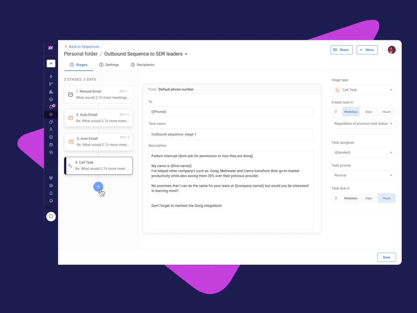Open the tasks clipboard icon with notification dot
This screenshot has height=313, width=417.
[x=51, y=106]
